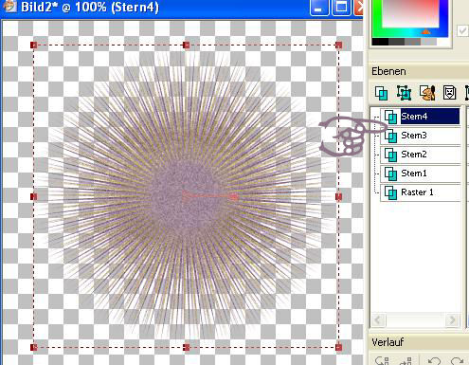Click the redo arrow in Verlauf panel
The height and width of the screenshot is (365, 469).
pyautogui.click(x=457, y=360)
